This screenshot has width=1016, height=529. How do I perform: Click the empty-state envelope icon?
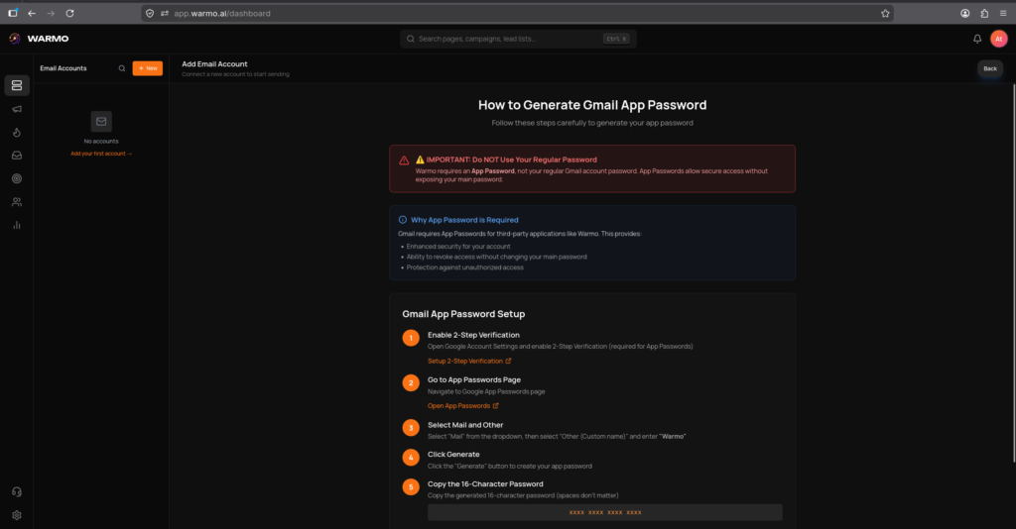click(x=101, y=121)
